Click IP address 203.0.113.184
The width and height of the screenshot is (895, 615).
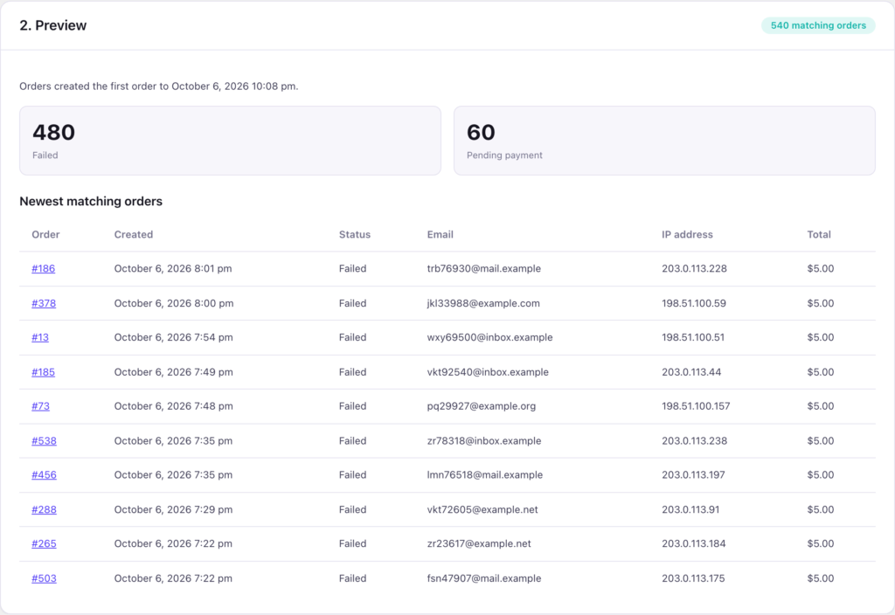(x=694, y=543)
